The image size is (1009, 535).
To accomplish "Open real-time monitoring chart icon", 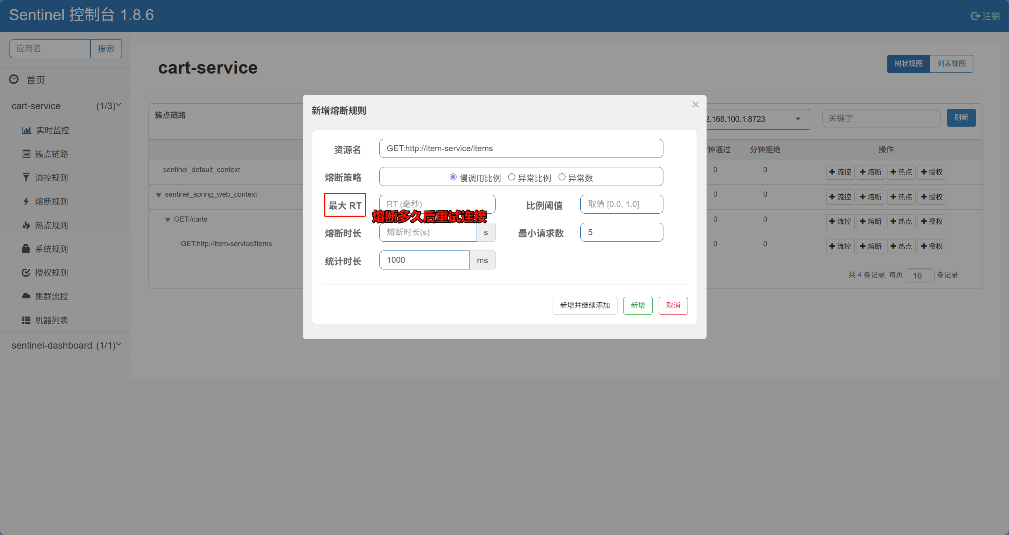I will 26,130.
